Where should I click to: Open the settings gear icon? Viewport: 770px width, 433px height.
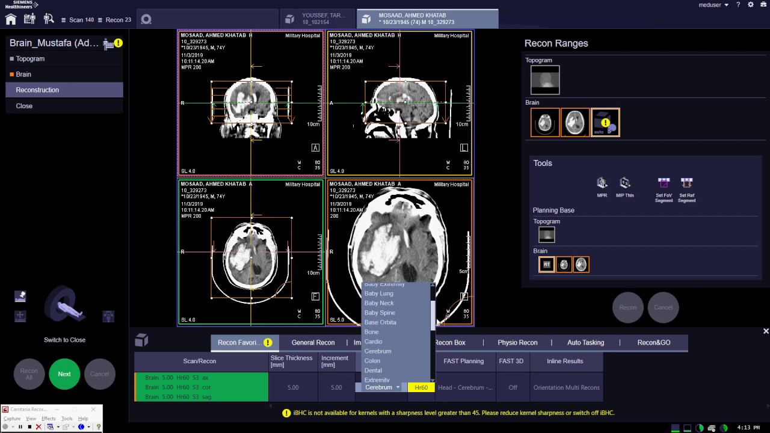pos(751,5)
